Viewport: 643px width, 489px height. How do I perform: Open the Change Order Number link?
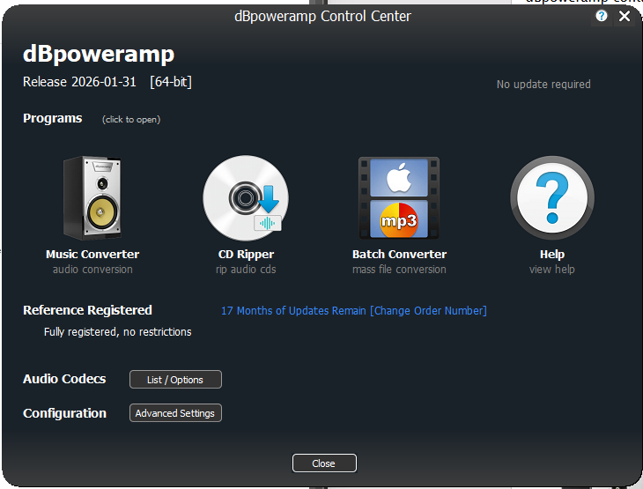click(x=428, y=311)
